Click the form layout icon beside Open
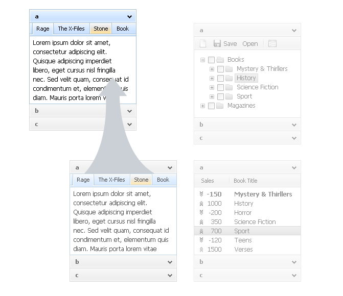343x296 pixels. pyautogui.click(x=272, y=44)
